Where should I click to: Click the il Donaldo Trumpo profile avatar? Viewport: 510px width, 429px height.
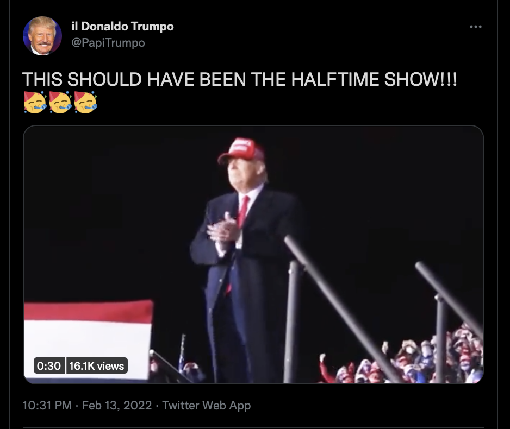(42, 36)
